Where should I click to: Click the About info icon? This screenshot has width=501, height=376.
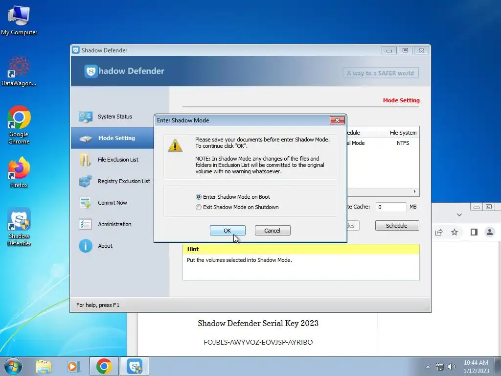(x=85, y=246)
